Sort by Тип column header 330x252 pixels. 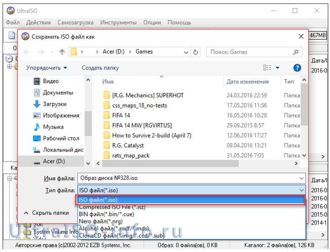289,82
